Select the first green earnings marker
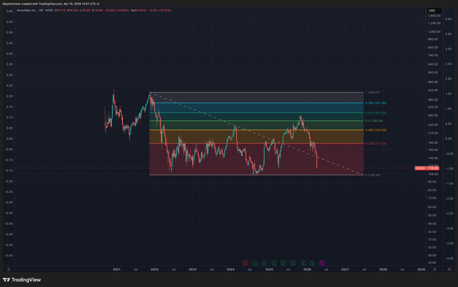The height and width of the screenshot is (287, 458). (254, 263)
